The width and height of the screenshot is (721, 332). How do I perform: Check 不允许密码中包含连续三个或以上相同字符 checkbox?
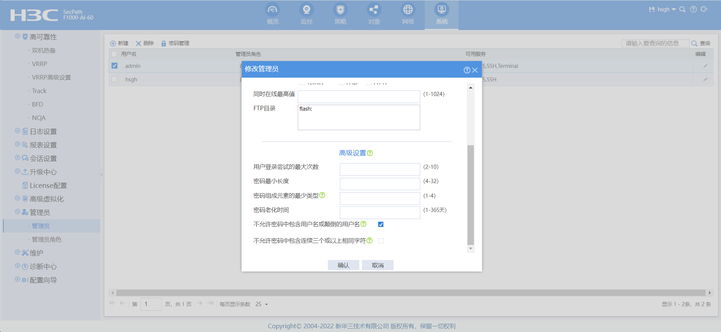coord(381,241)
